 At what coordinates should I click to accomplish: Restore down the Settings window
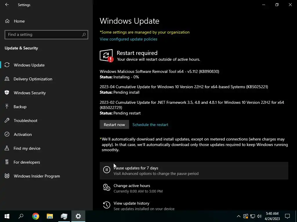(277, 5)
